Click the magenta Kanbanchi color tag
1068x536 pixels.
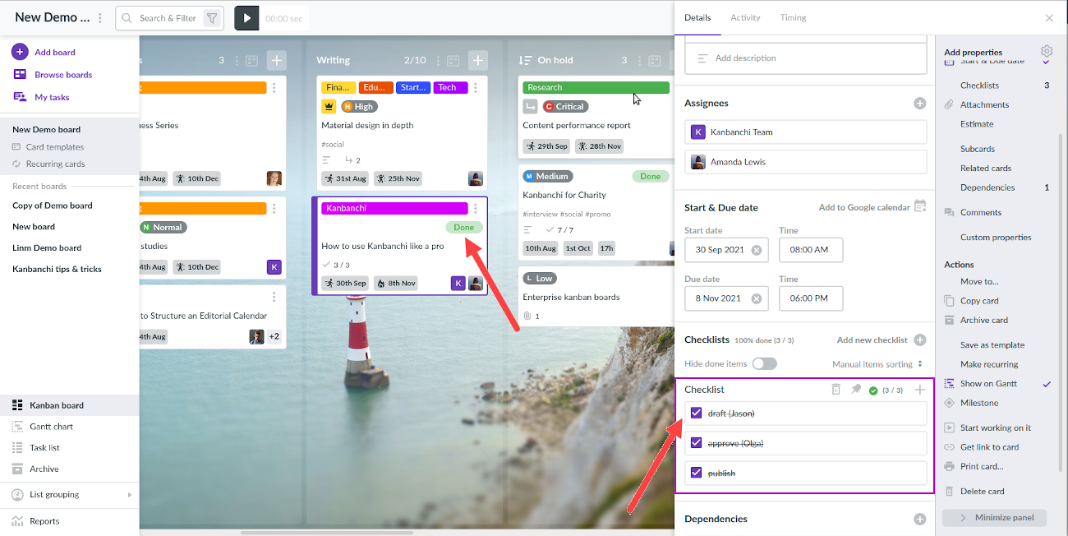[x=394, y=208]
